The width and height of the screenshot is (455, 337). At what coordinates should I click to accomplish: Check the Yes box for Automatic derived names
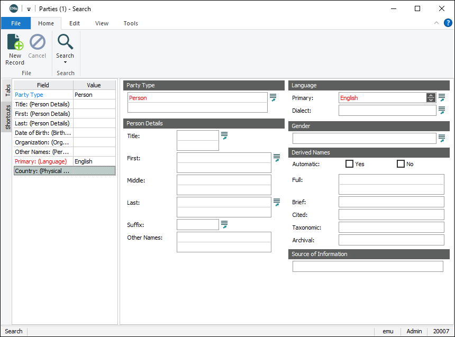[x=348, y=163]
